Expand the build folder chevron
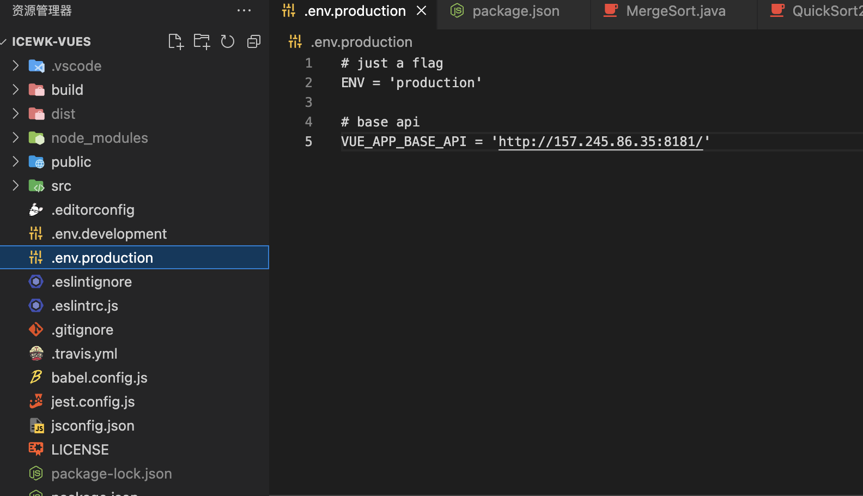Image resolution: width=863 pixels, height=496 pixels. coord(15,89)
